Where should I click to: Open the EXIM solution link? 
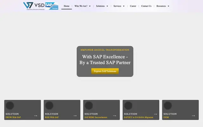coord(166,117)
